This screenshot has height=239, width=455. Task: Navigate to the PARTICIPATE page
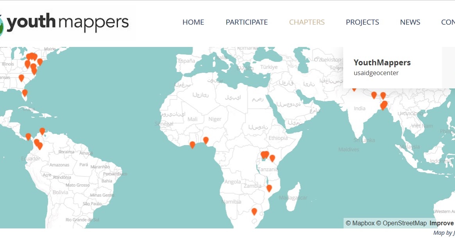tap(247, 22)
